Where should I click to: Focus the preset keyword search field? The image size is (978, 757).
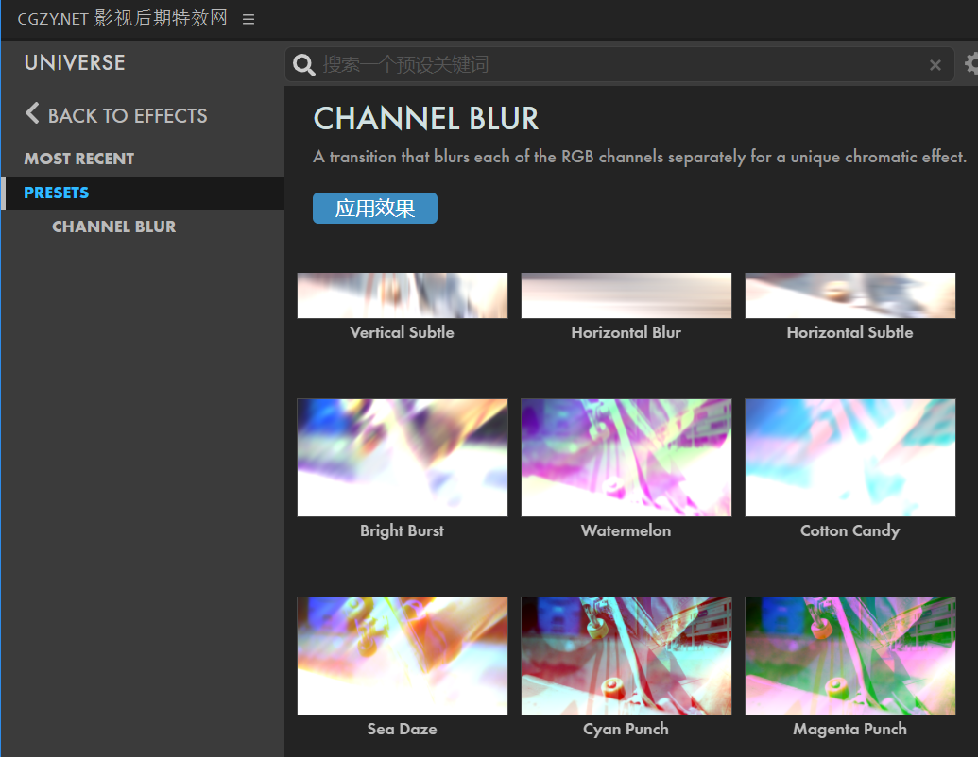point(621,64)
